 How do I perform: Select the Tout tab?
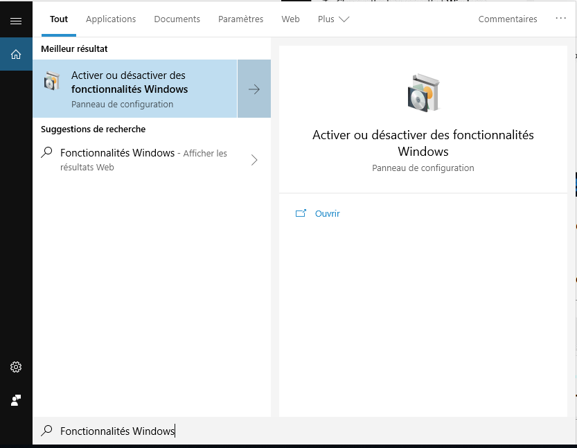tap(59, 19)
